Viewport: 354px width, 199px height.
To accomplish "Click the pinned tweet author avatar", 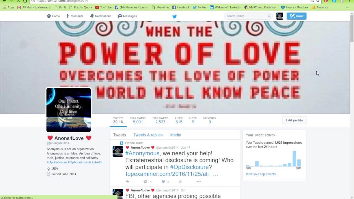I will coord(118,151).
